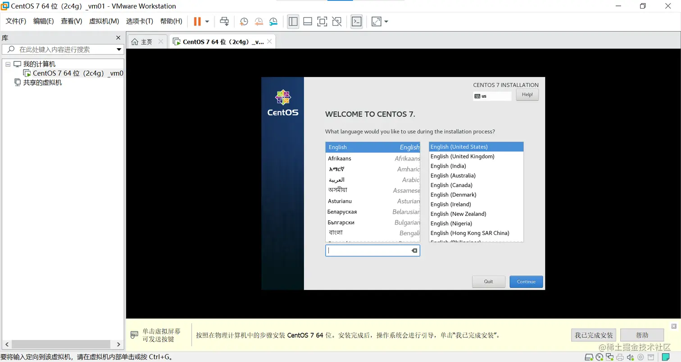681x362 pixels.
Task: Dismiss the yellow install hint bar
Action: click(674, 326)
